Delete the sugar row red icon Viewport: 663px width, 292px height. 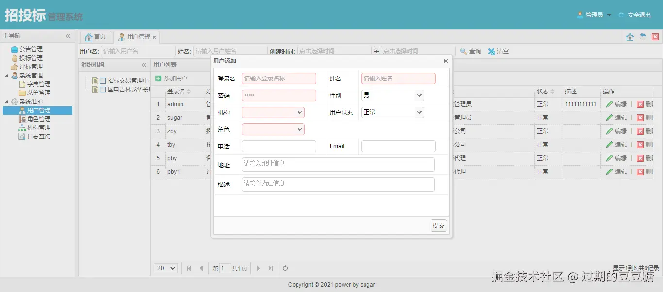640,118
